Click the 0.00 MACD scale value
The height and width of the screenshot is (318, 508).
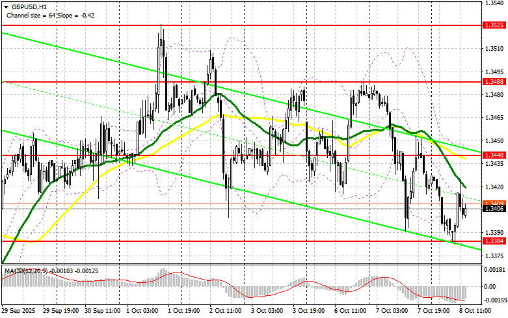pyautogui.click(x=490, y=287)
